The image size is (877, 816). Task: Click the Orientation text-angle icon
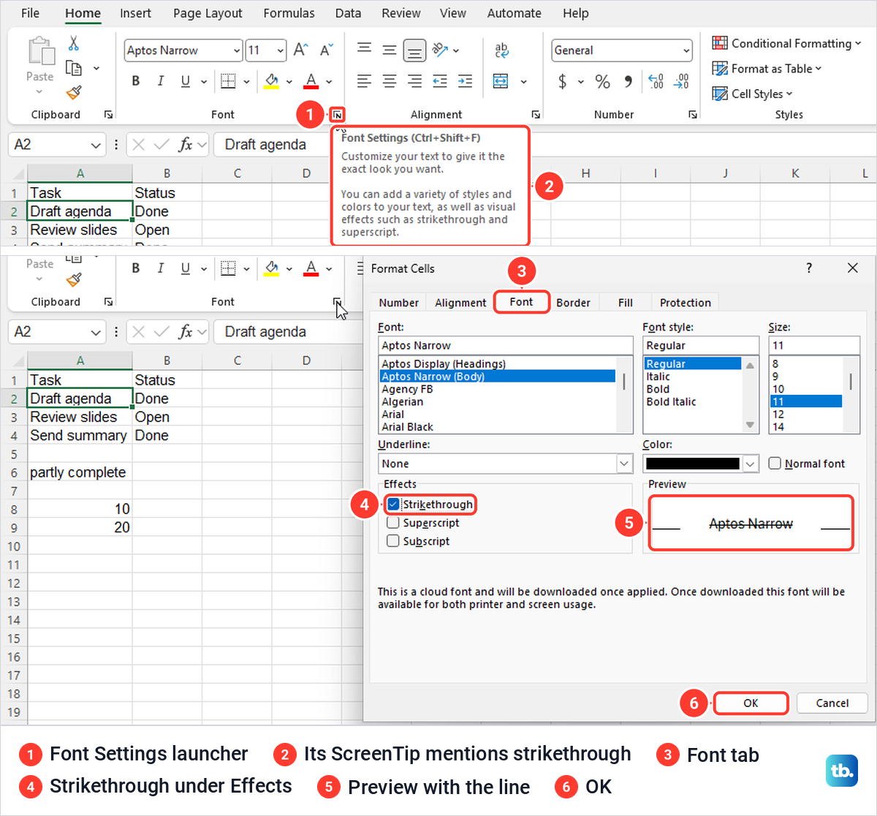click(440, 50)
